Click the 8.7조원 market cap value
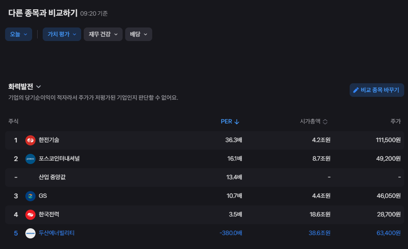Screen dimensions: 408x249 click(x=321, y=159)
